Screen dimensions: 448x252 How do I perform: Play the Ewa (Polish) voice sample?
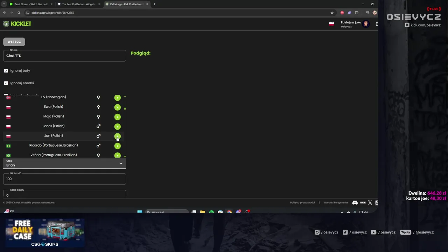pyautogui.click(x=117, y=107)
